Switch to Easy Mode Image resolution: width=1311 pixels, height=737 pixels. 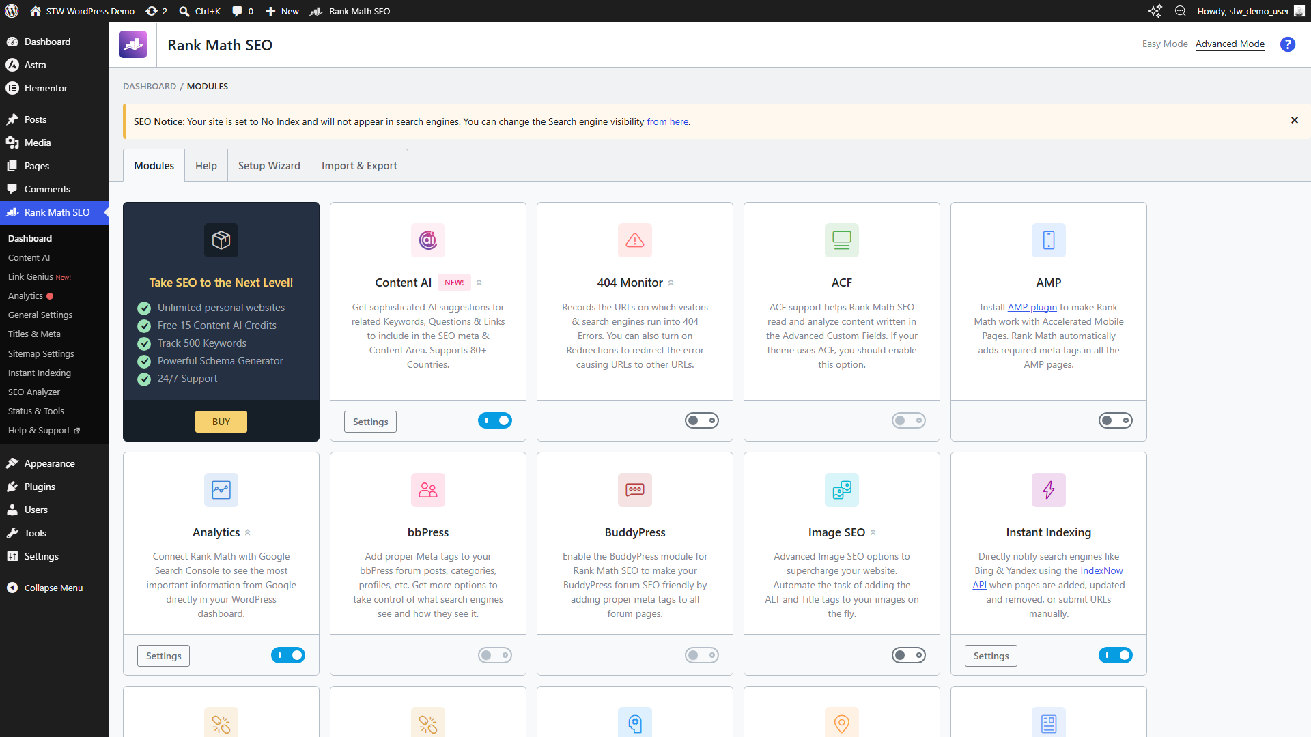click(x=1165, y=44)
